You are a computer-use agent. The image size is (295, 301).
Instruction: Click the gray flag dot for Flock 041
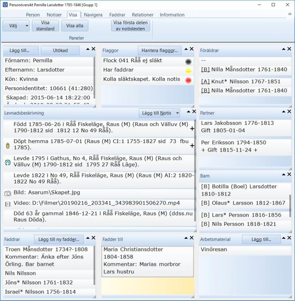click(x=188, y=62)
